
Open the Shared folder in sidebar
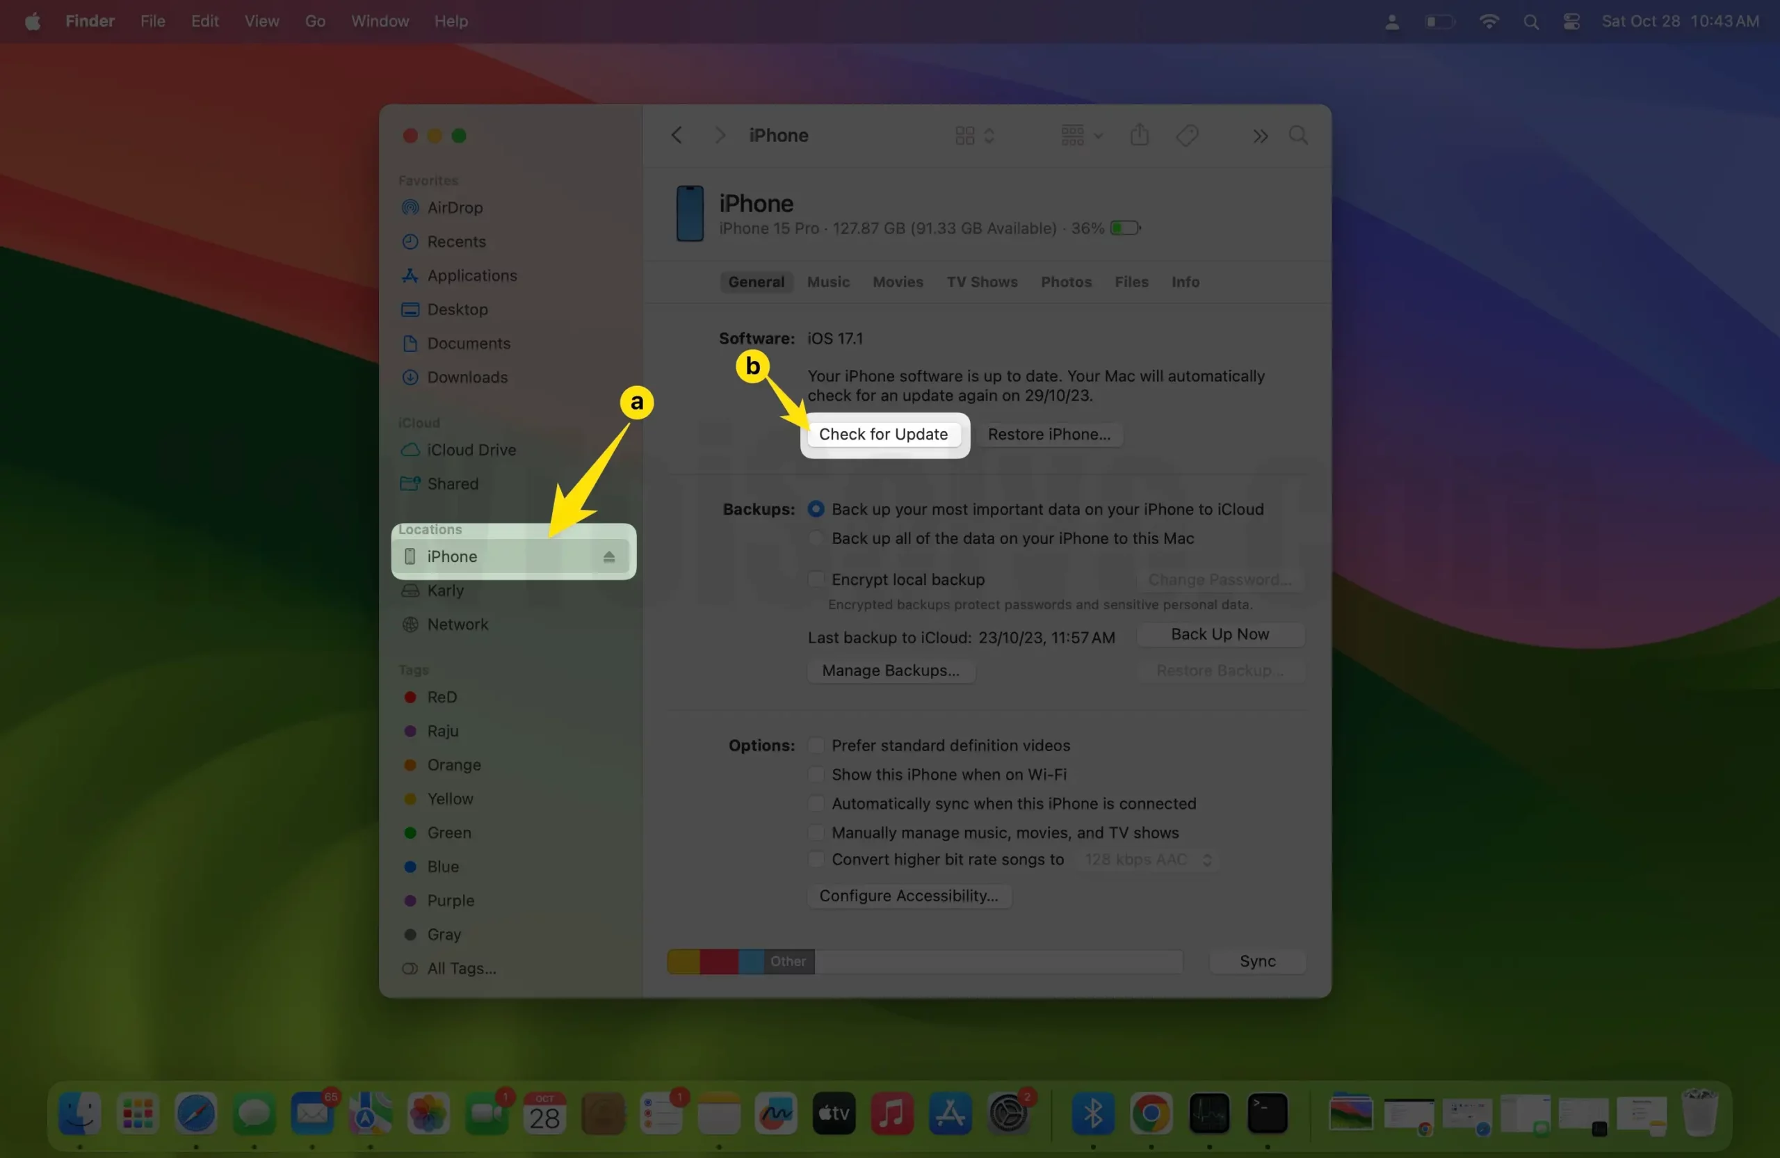(453, 484)
